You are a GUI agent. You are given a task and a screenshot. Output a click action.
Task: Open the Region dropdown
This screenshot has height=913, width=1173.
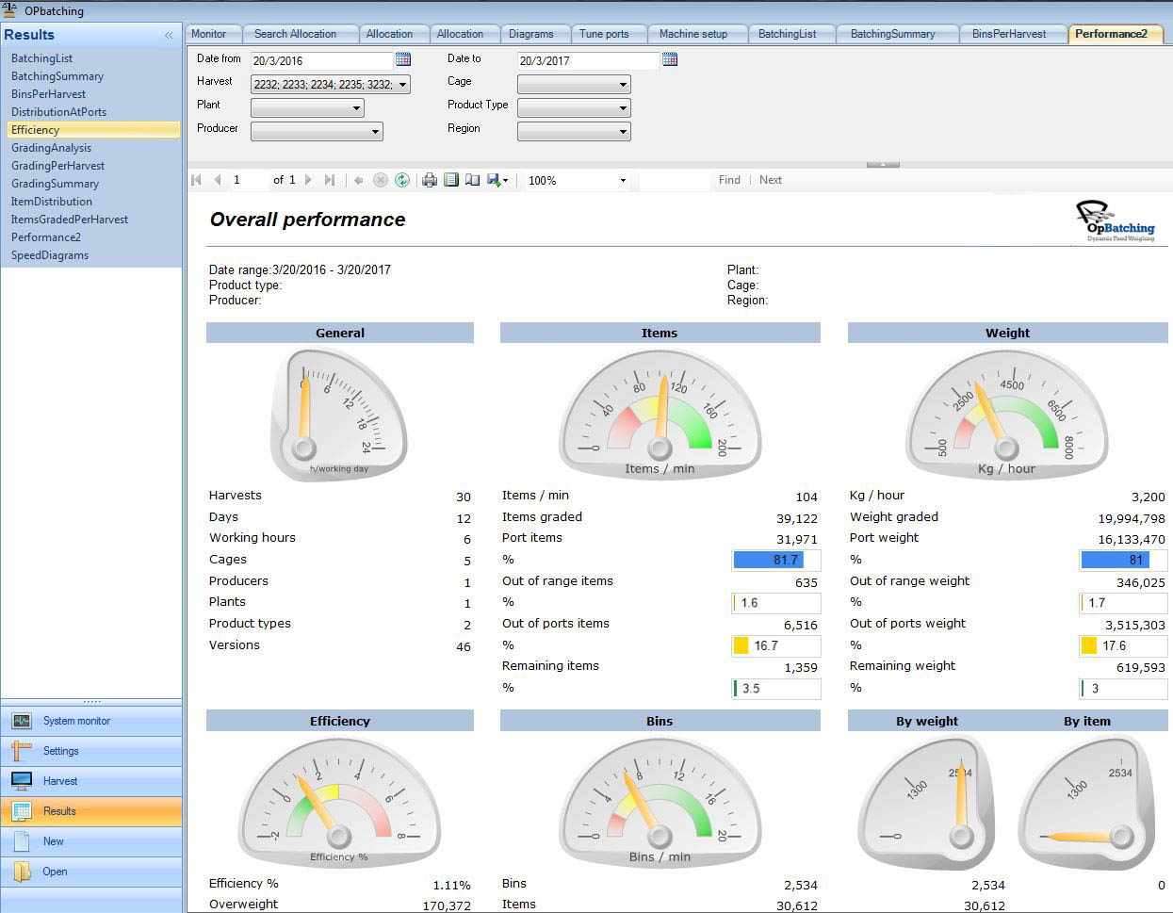point(623,132)
